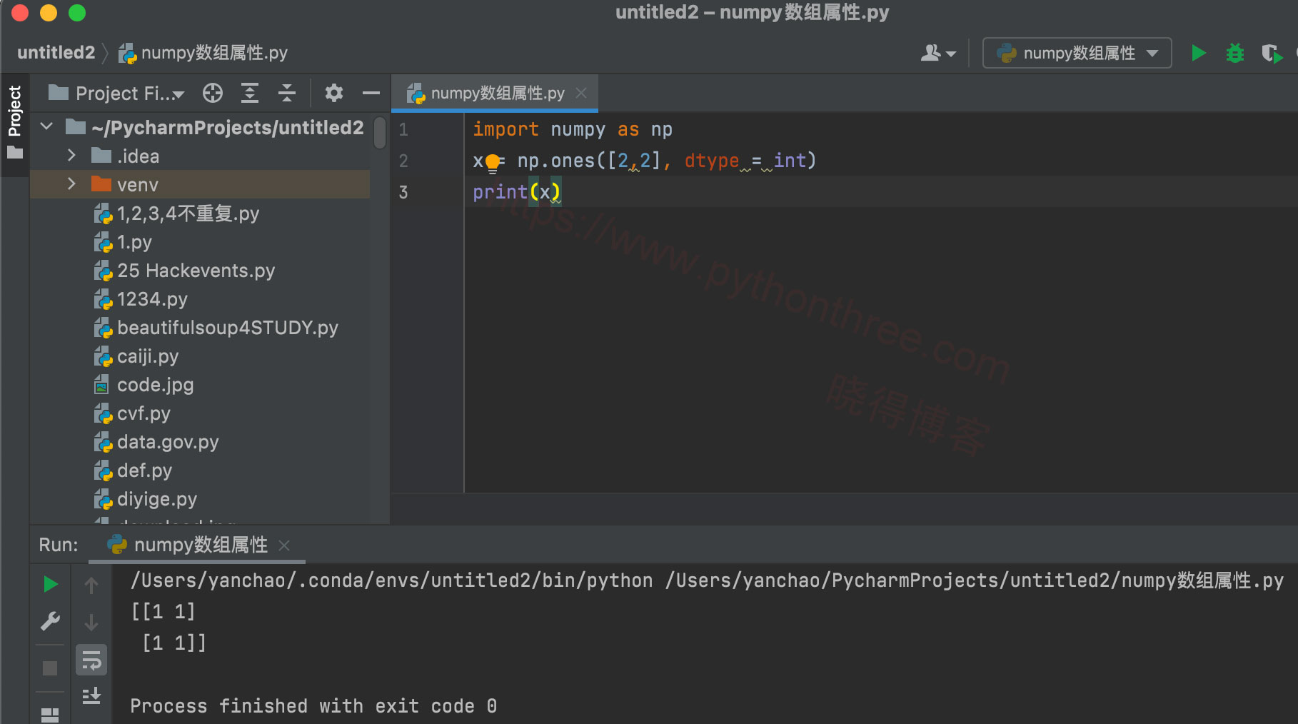Expand the .idea folder
This screenshot has height=724, width=1298.
point(71,156)
